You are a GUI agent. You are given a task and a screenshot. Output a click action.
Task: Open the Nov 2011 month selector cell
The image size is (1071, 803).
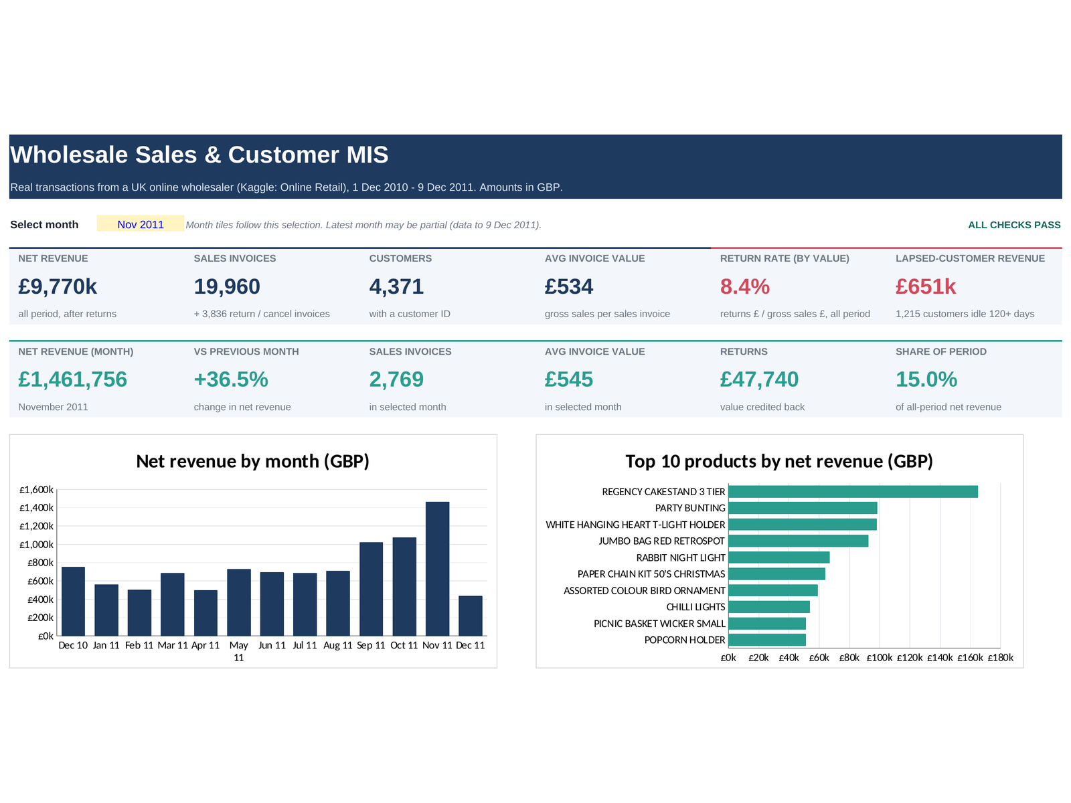(x=141, y=224)
